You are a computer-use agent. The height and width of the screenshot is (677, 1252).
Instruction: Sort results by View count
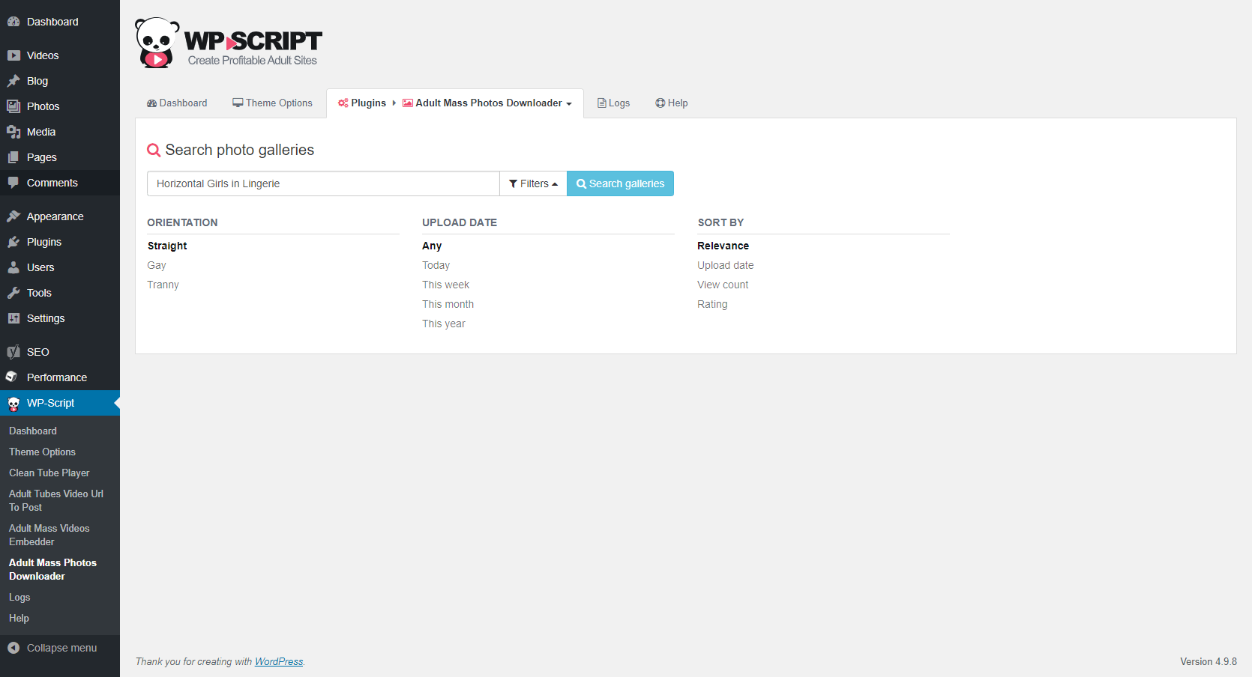point(723,285)
